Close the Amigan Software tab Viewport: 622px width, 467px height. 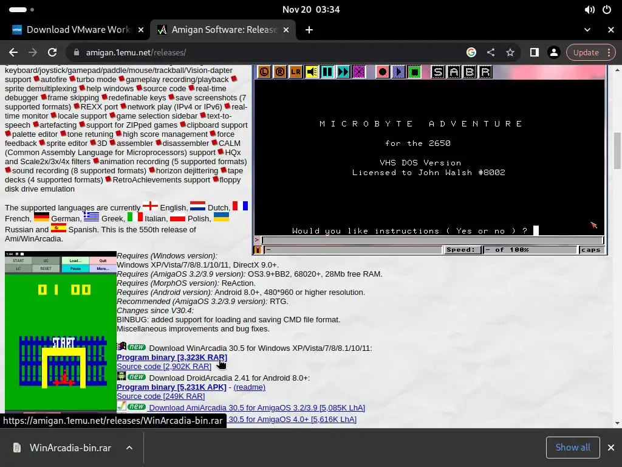coord(286,30)
